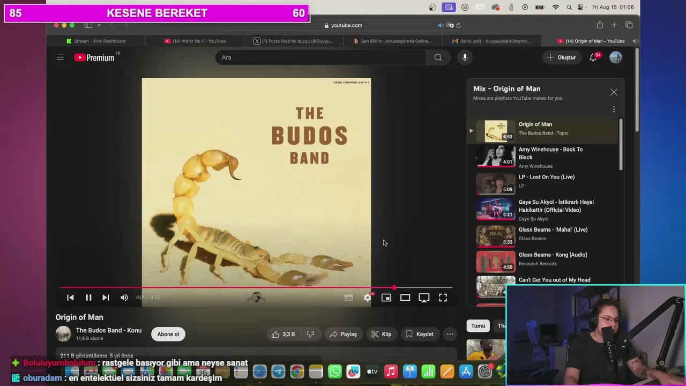686x386 pixels.
Task: Click the Klip clip button
Action: [382, 334]
